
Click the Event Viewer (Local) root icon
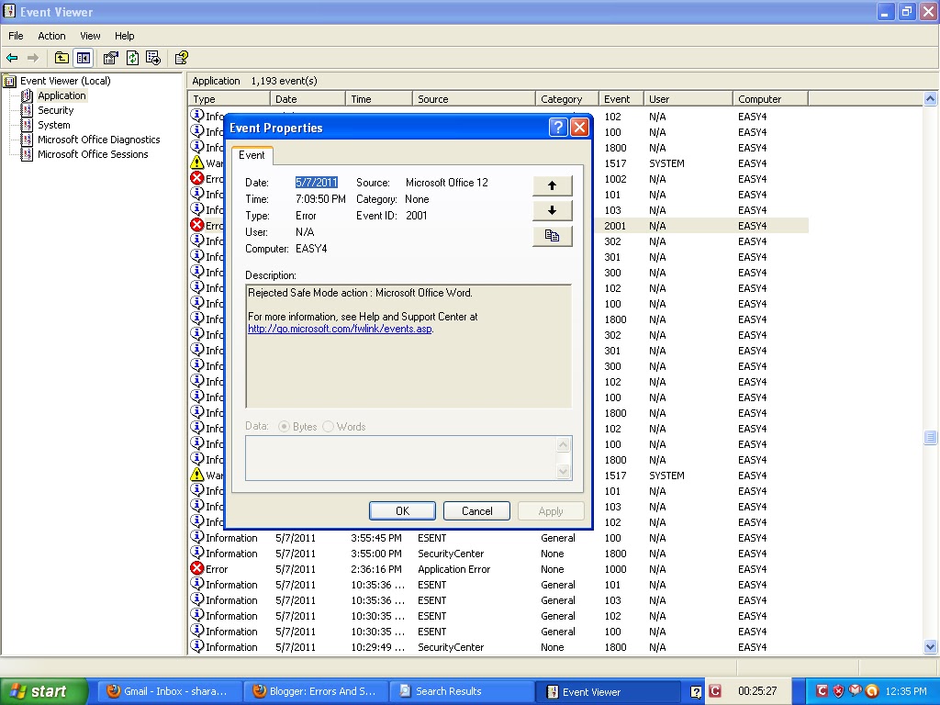(9, 81)
